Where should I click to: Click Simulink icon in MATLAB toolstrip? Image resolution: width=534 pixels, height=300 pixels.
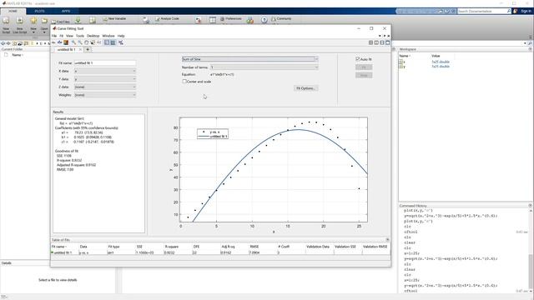point(199,20)
